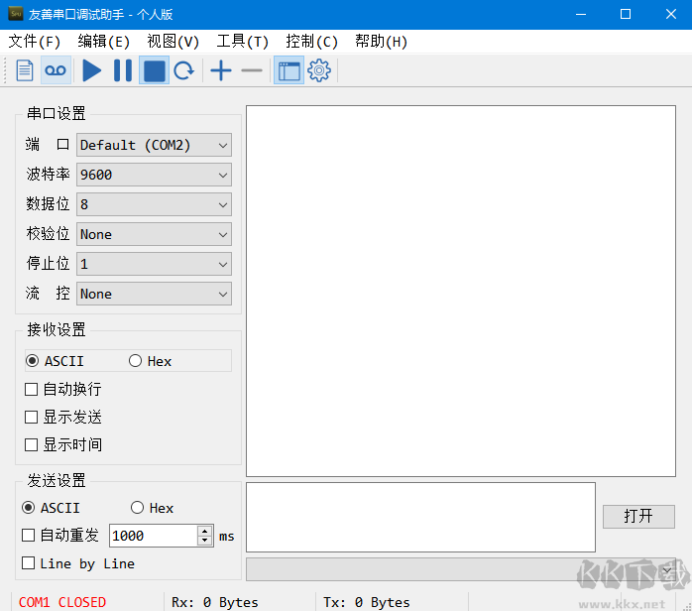Select ASCII in 发送设置

51,508
